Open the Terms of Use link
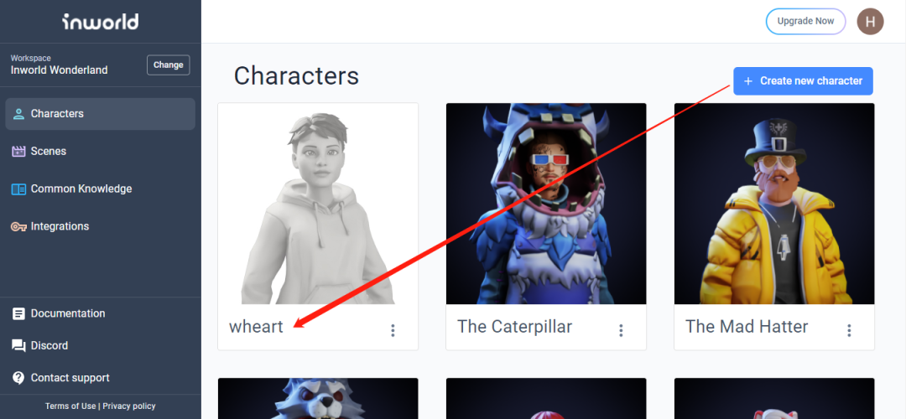 point(70,406)
